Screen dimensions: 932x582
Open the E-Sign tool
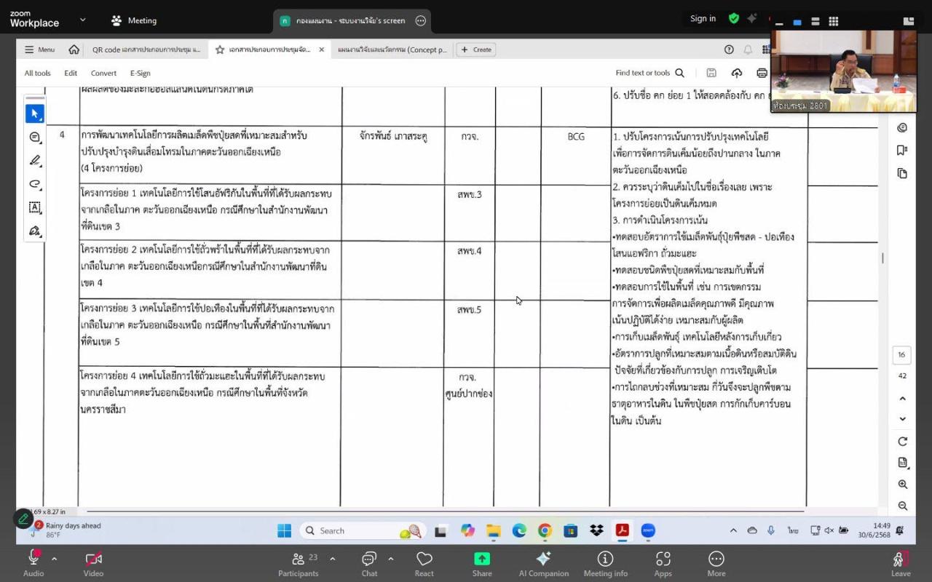[140, 73]
